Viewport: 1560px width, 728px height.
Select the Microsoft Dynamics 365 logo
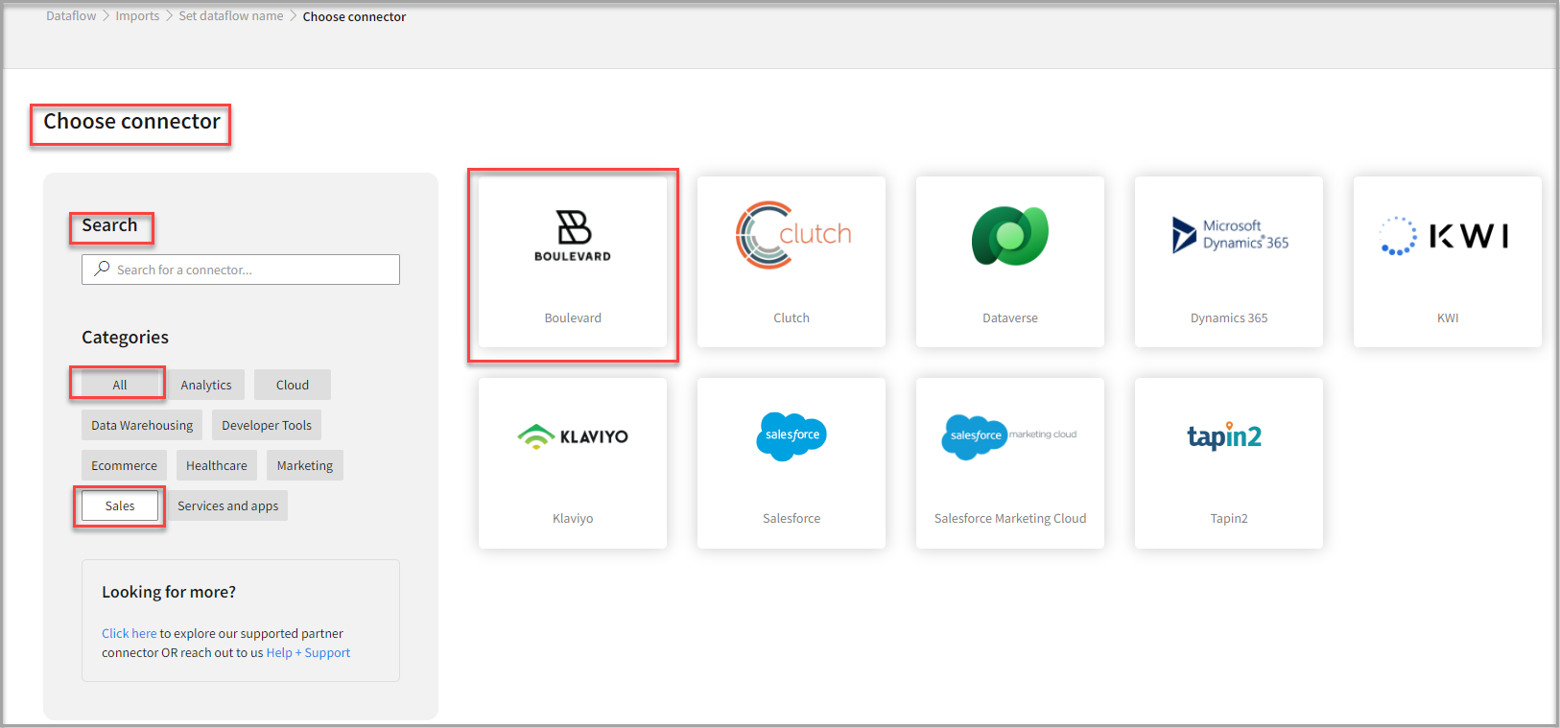coord(1229,235)
